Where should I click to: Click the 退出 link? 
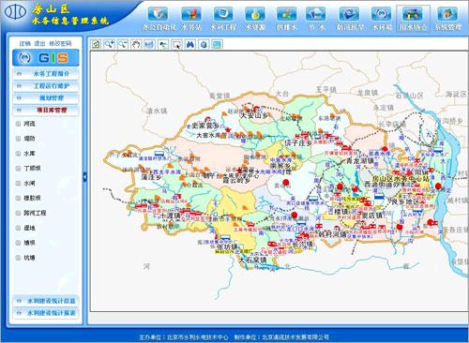coord(39,43)
